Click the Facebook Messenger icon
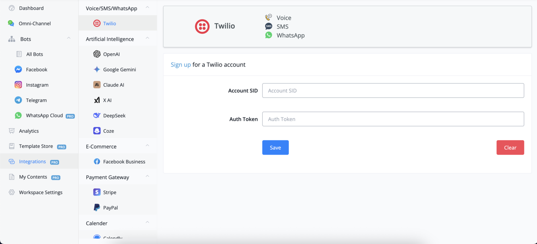 click(18, 69)
